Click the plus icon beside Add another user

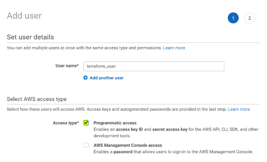click(86, 78)
